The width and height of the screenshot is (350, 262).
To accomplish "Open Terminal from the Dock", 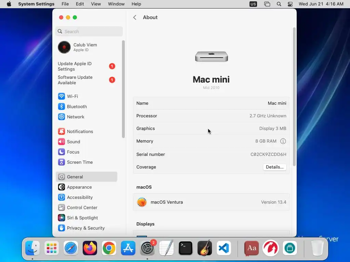I will (186, 248).
